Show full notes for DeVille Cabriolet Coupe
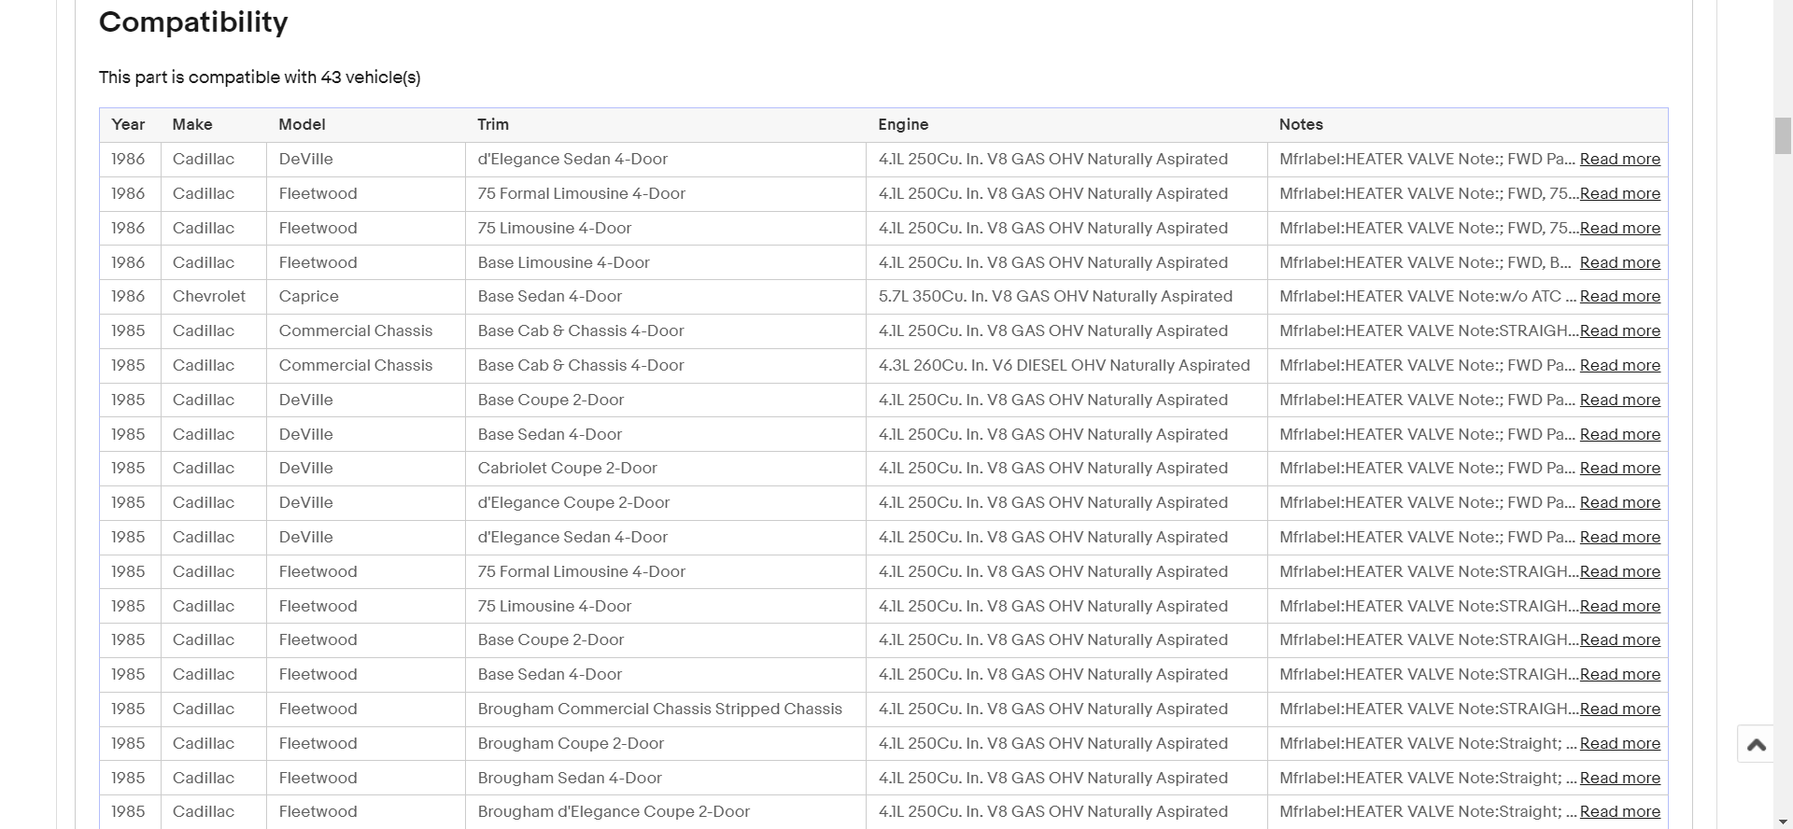The width and height of the screenshot is (1793, 829). [1620, 468]
